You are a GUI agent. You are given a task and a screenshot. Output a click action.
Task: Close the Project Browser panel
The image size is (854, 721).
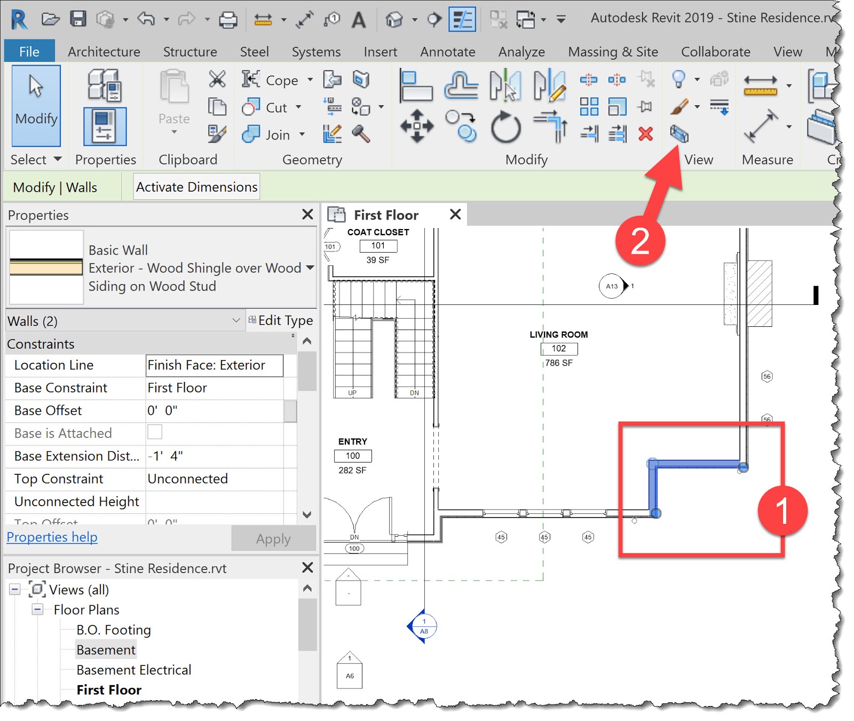[x=307, y=567]
